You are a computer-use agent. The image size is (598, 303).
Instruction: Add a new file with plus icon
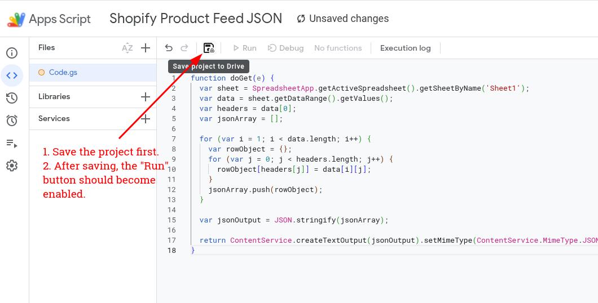pyautogui.click(x=146, y=48)
